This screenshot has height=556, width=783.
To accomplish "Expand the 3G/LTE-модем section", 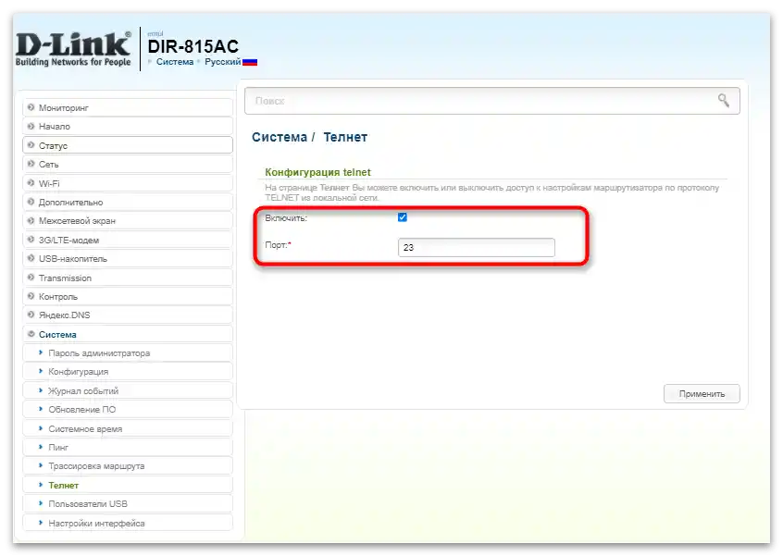I will click(128, 240).
